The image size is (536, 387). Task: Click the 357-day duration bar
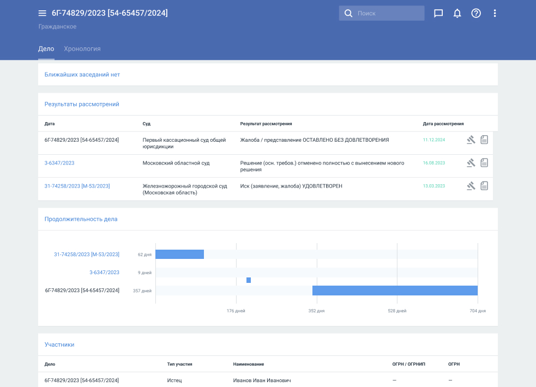point(395,291)
